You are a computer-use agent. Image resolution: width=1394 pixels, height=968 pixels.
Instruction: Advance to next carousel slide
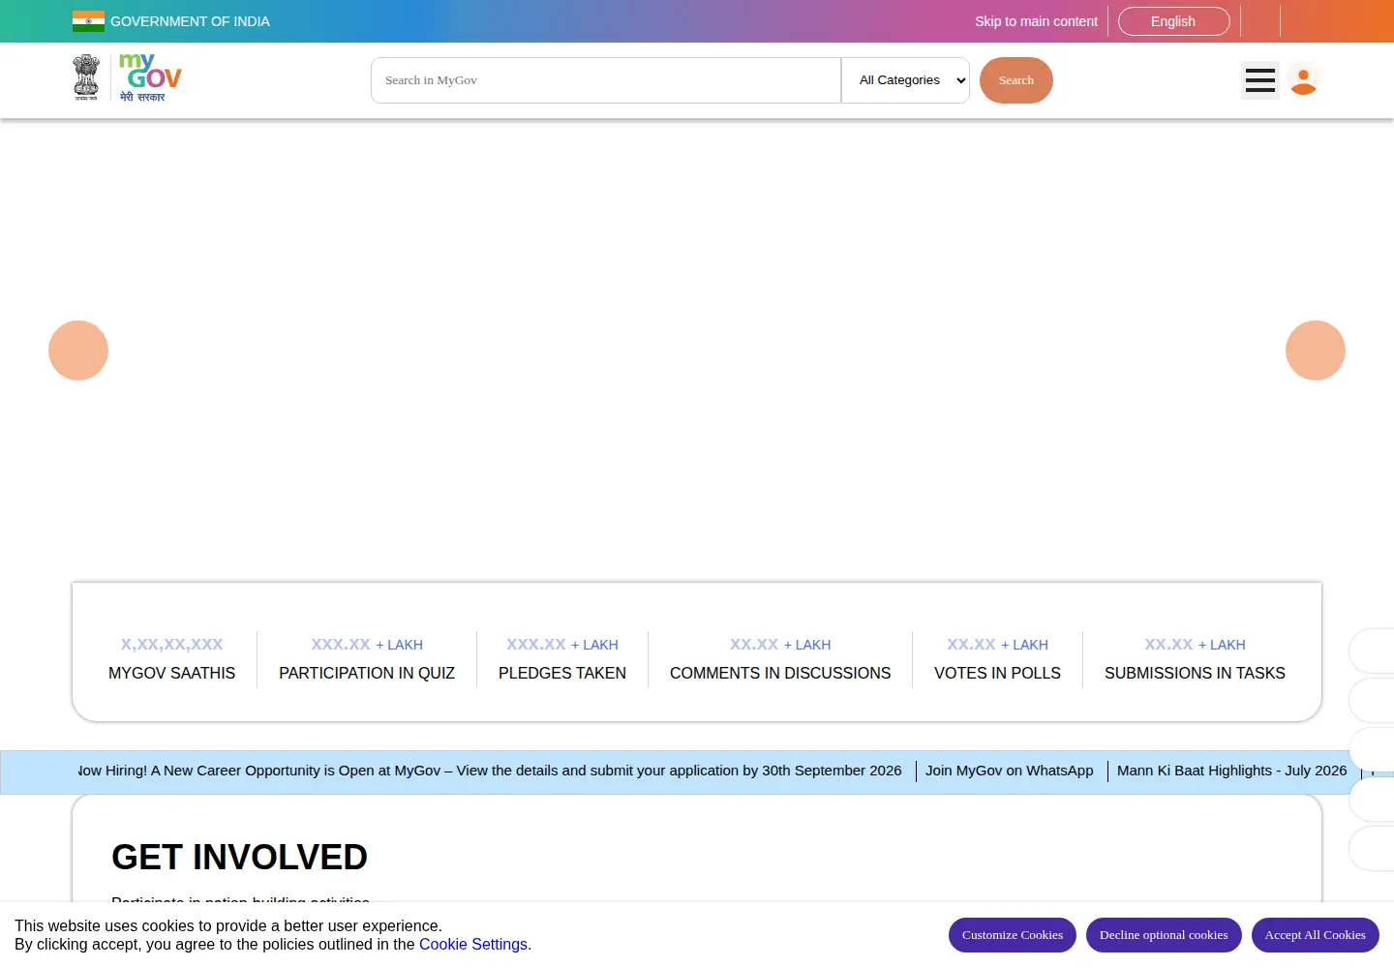click(x=1316, y=350)
